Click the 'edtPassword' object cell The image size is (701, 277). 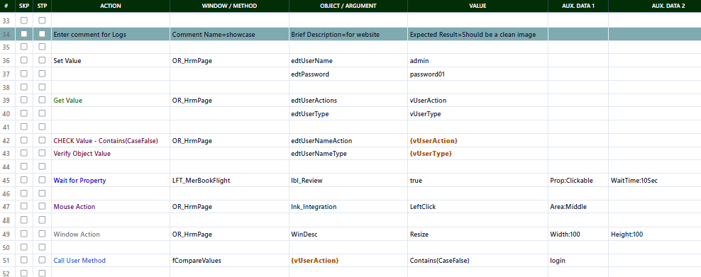tap(348, 74)
